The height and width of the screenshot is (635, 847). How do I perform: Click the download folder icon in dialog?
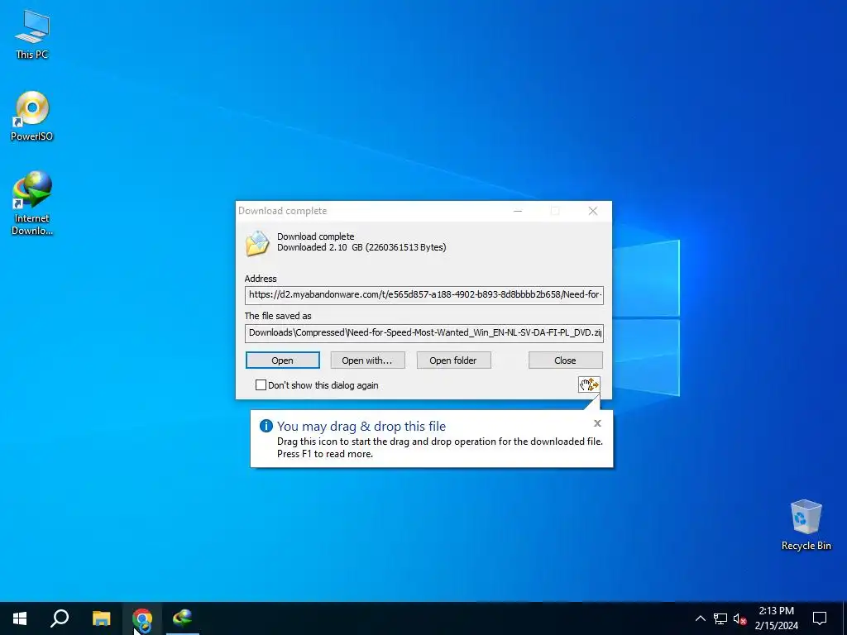click(x=257, y=244)
